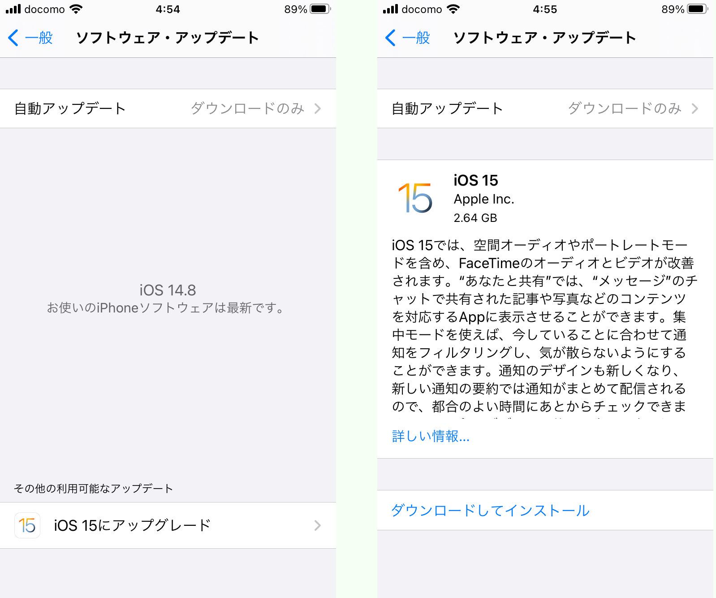Tap the ソフトウェア・アップデート title on left screen
The height and width of the screenshot is (598, 716).
coord(168,38)
